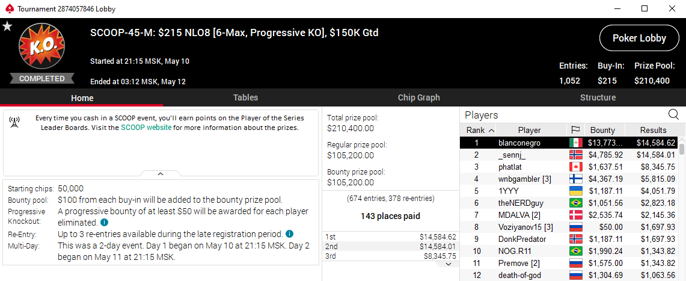Toggle the favorite star for this tournament
This screenshot has height=281, width=686.
pos(7,26)
